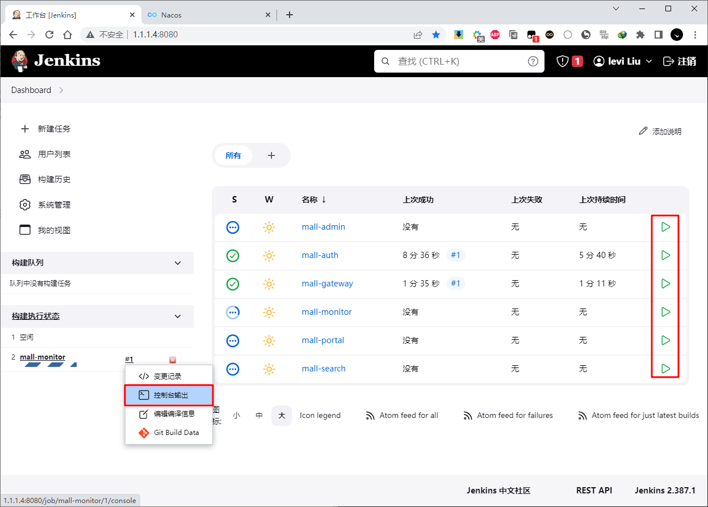Open the levi Liu user dropdown
The height and width of the screenshot is (507, 708).
623,61
